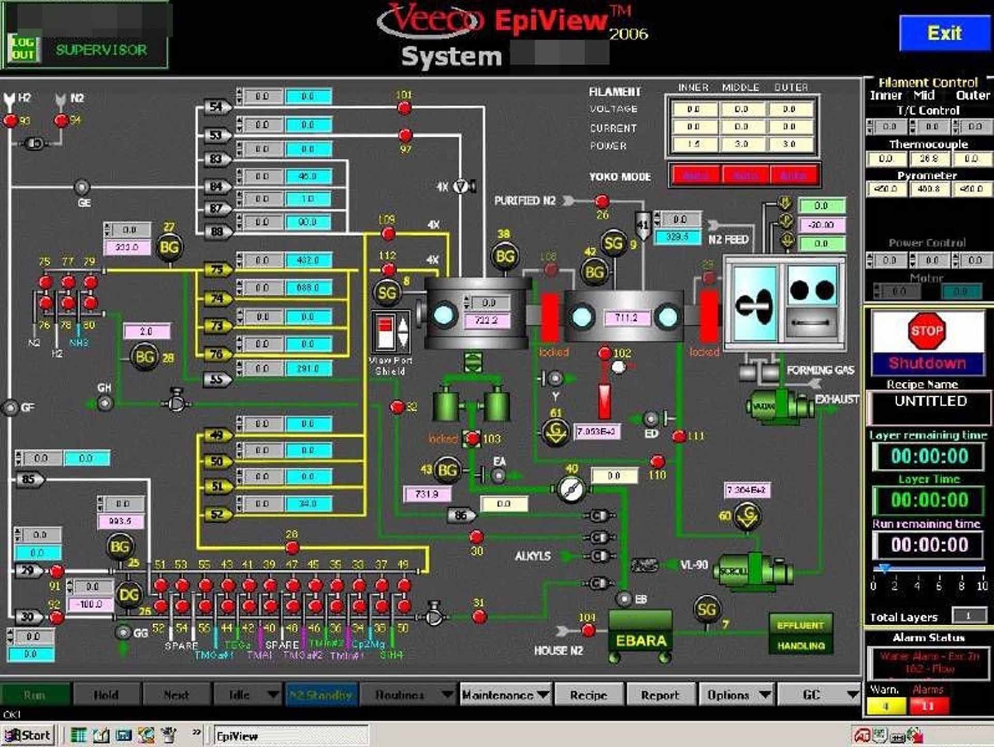994x747 pixels.
Task: Select the vacuum gauge 60 icon
Action: tap(747, 515)
